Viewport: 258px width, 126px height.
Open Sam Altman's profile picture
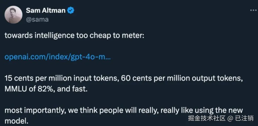(x=14, y=15)
